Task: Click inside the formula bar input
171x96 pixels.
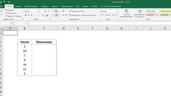Action: coord(100,23)
